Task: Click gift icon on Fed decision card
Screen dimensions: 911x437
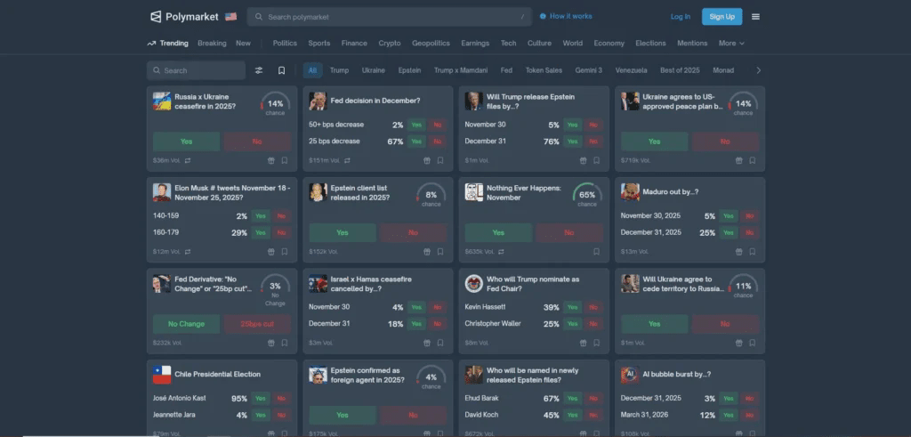Action: 427,160
